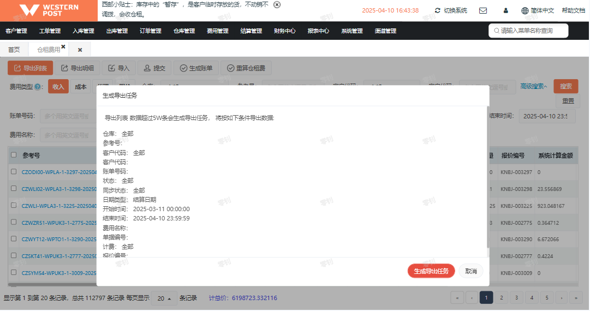
Task: Select 成本 fee type
Action: pyautogui.click(x=81, y=87)
